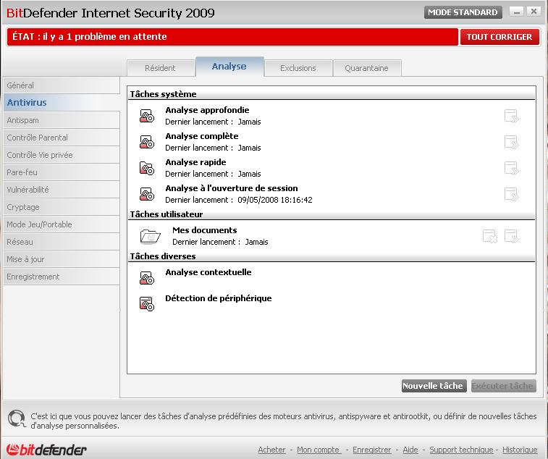This screenshot has height=459, width=548.
Task: Select the Analyse tab
Action: tap(229, 67)
